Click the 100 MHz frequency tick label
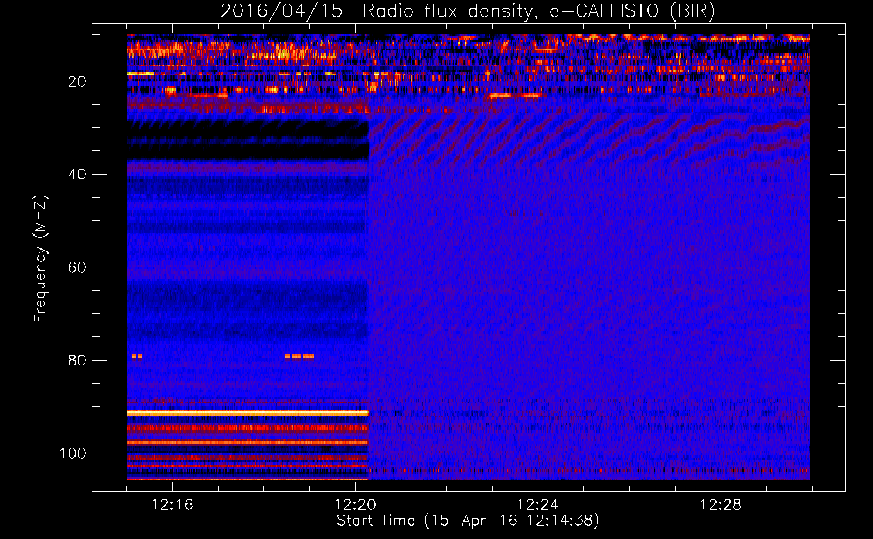 point(73,453)
